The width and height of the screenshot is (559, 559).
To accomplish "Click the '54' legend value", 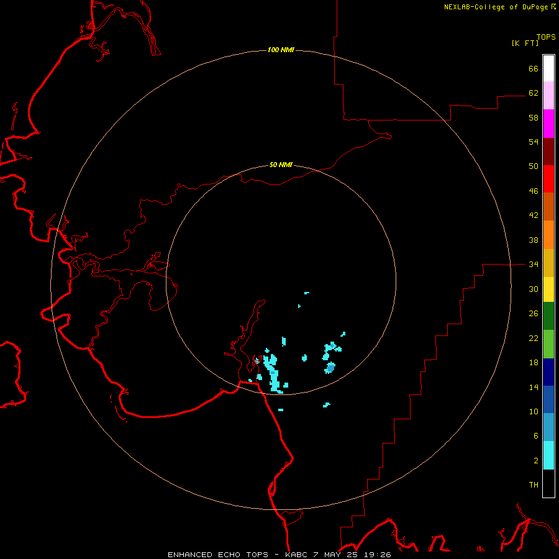I will pyautogui.click(x=534, y=142).
